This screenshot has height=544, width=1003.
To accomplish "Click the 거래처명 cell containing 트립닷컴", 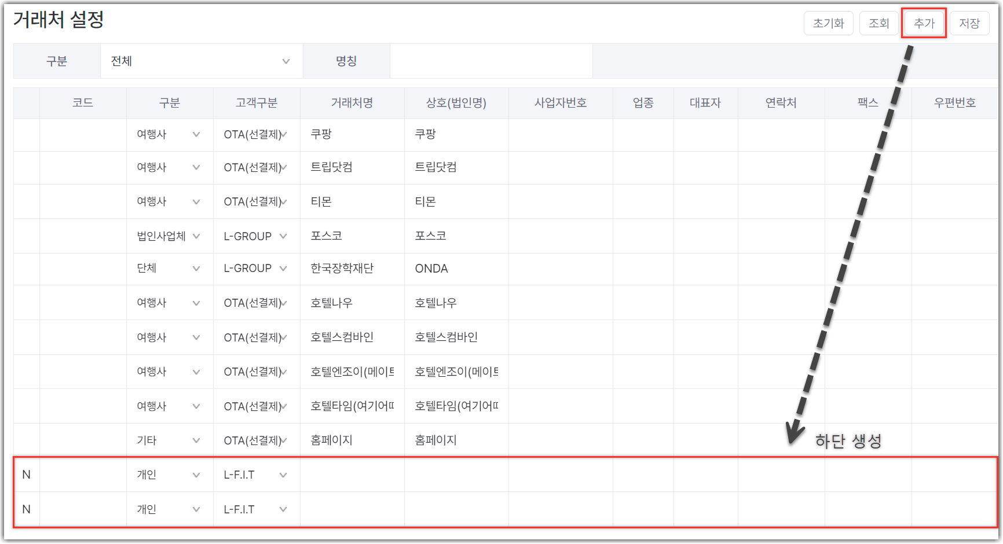I will point(352,167).
